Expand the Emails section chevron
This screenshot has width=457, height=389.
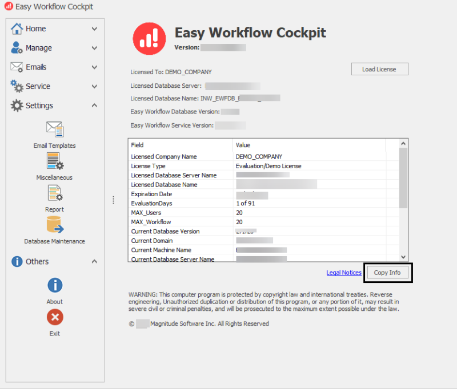94,67
